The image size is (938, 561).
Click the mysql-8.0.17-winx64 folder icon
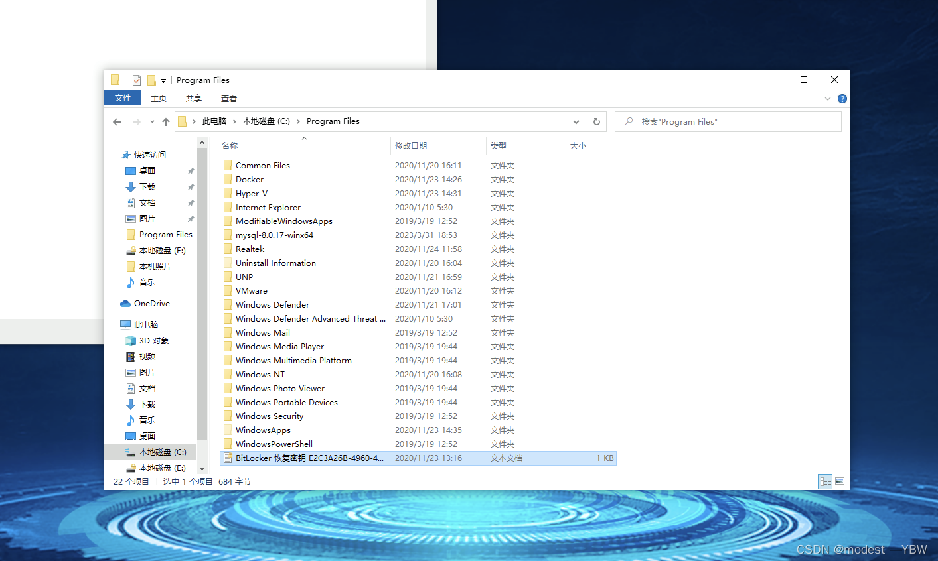tap(228, 235)
